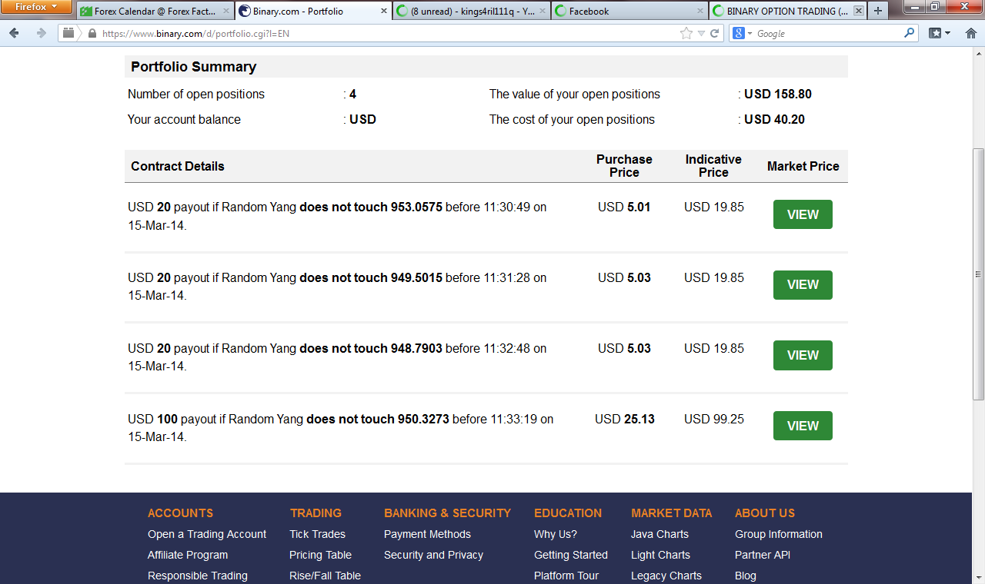
Task: Click the Portfolio Summary heading
Action: (194, 67)
